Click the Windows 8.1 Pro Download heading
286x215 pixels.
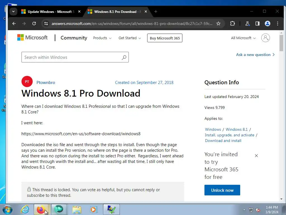coord(81,93)
